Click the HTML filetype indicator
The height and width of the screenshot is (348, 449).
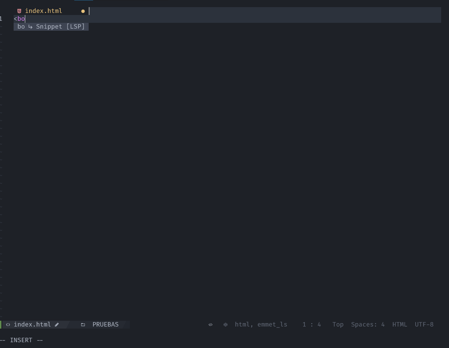click(x=400, y=324)
